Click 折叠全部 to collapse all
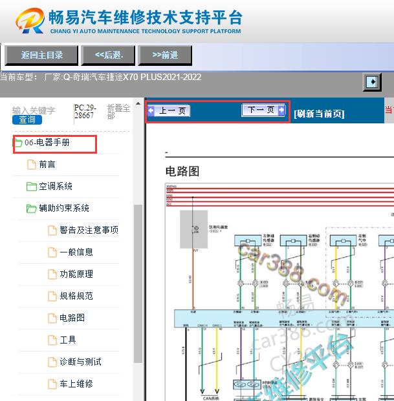This screenshot has height=401, width=394. [x=118, y=112]
